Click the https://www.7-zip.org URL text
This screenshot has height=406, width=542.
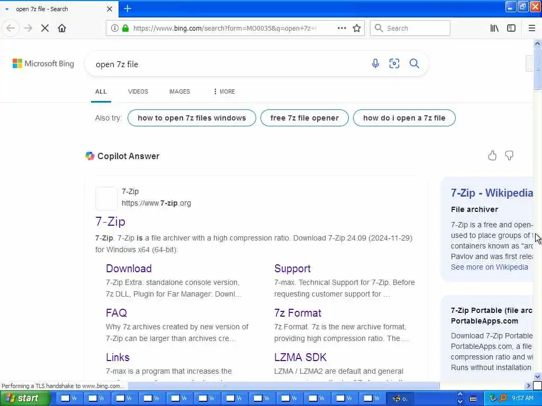(x=156, y=203)
